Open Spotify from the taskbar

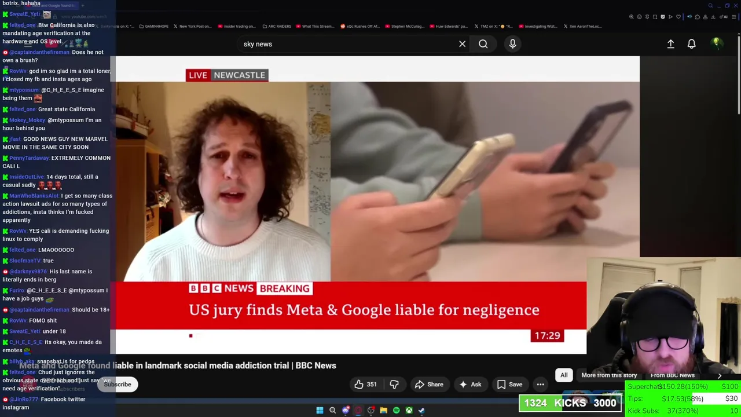coord(396,411)
